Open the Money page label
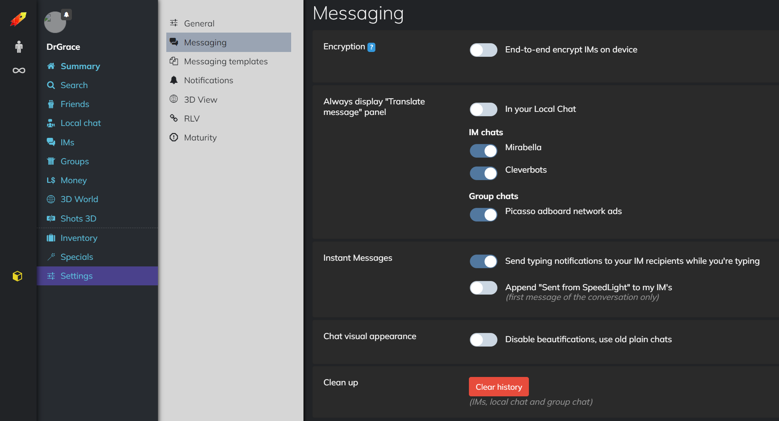Image resolution: width=779 pixels, height=421 pixels. click(74, 180)
